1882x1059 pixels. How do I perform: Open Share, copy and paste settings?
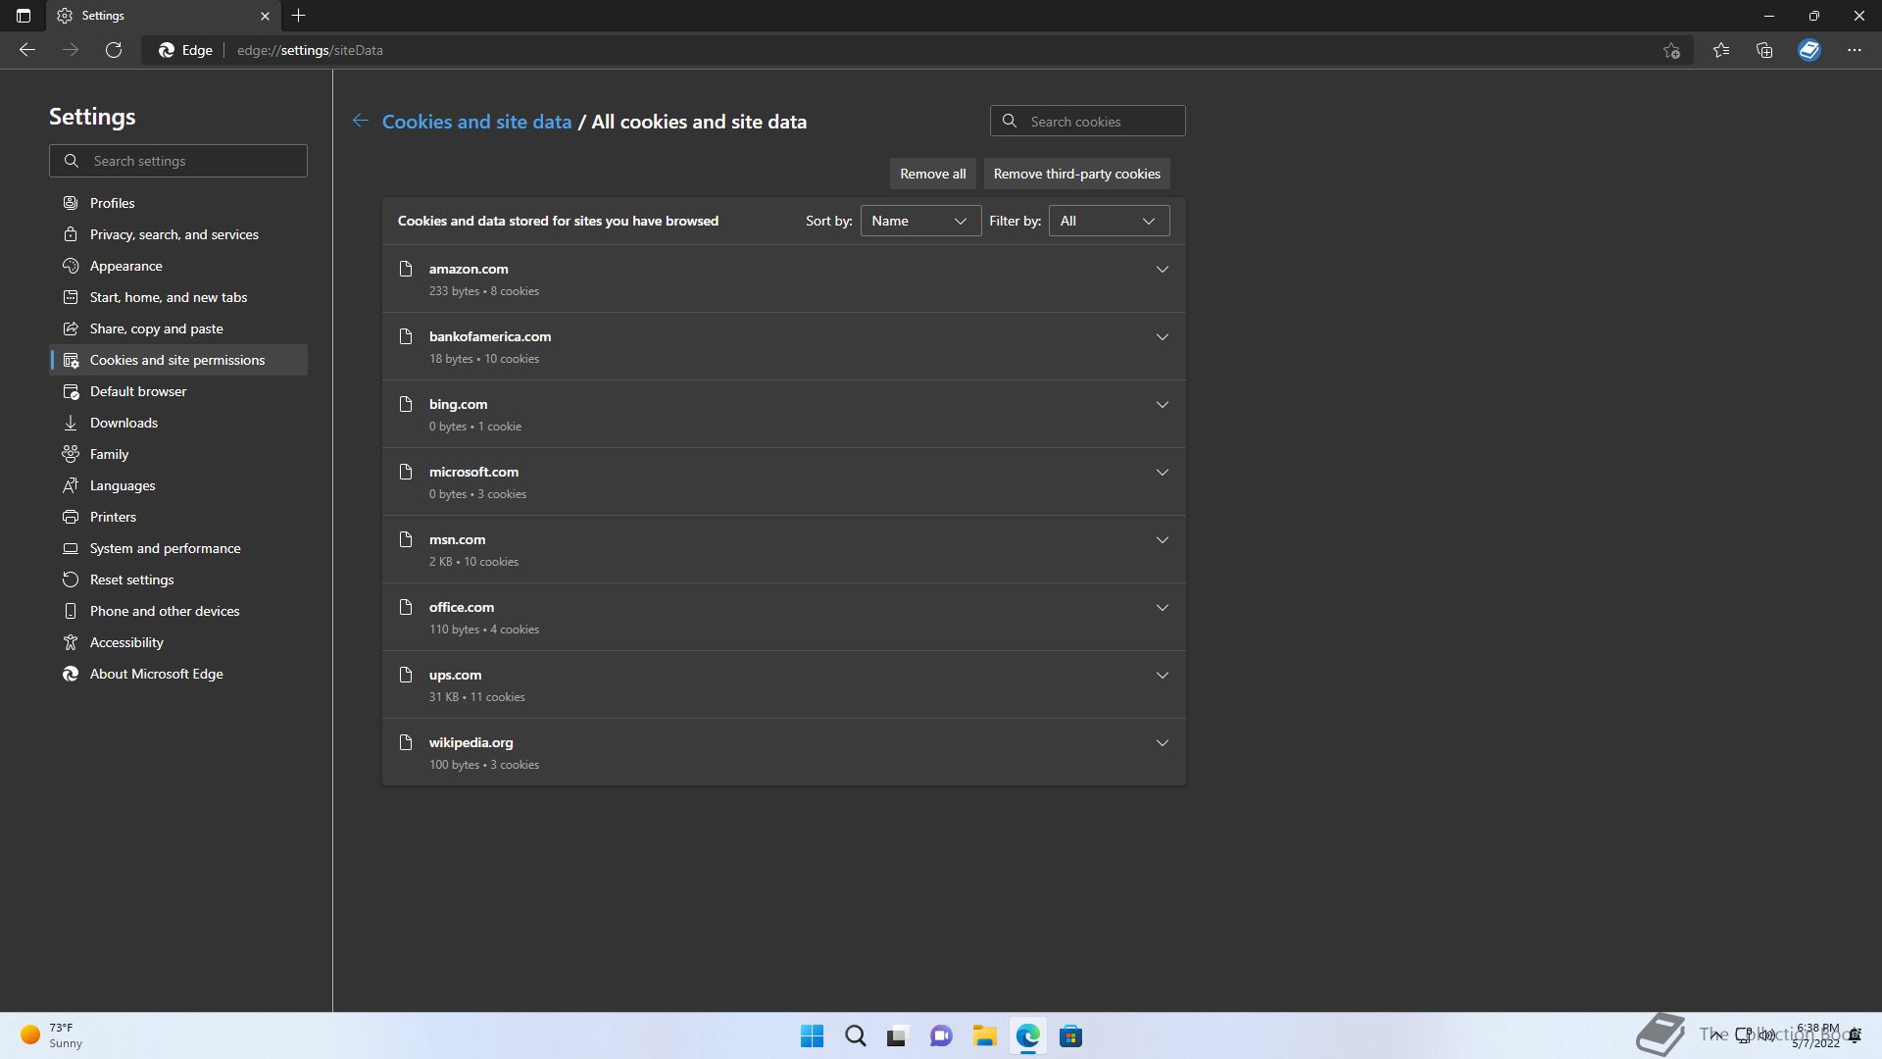178,328
